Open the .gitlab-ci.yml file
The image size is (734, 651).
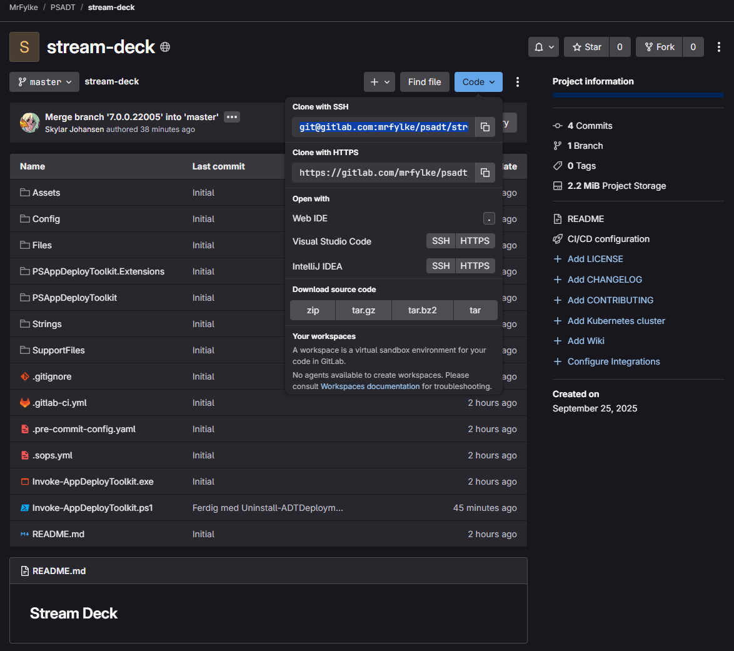tap(59, 402)
